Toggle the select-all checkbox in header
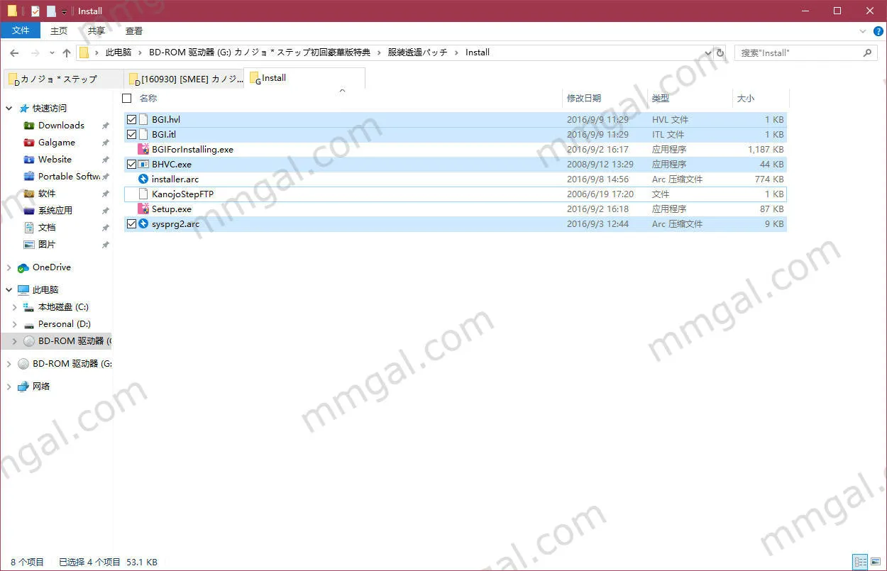This screenshot has width=887, height=571. click(127, 99)
